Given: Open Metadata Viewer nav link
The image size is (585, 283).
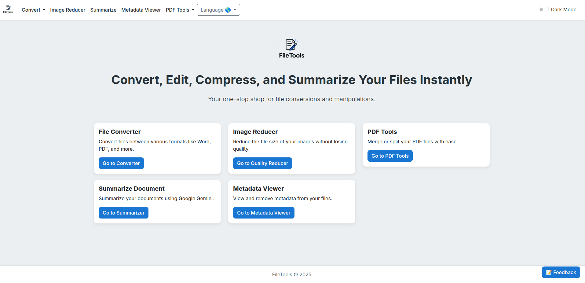Looking at the screenshot, I should click(x=141, y=10).
